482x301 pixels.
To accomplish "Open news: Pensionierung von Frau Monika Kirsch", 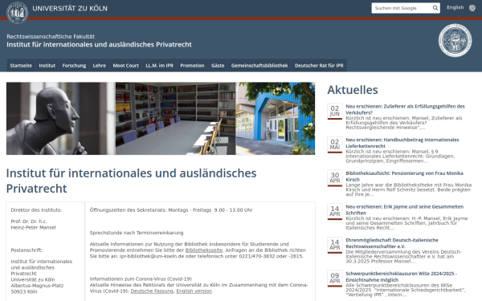I will [404, 177].
